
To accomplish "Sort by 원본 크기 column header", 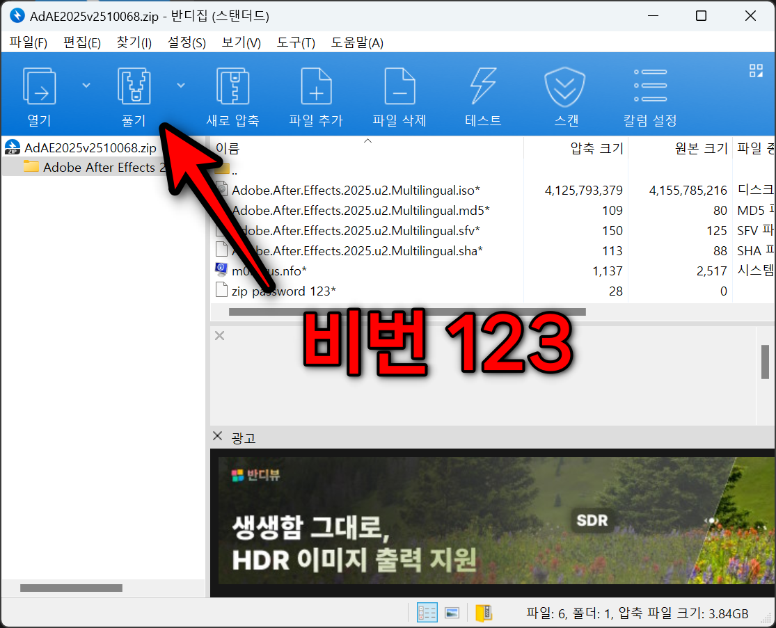I will tap(702, 148).
